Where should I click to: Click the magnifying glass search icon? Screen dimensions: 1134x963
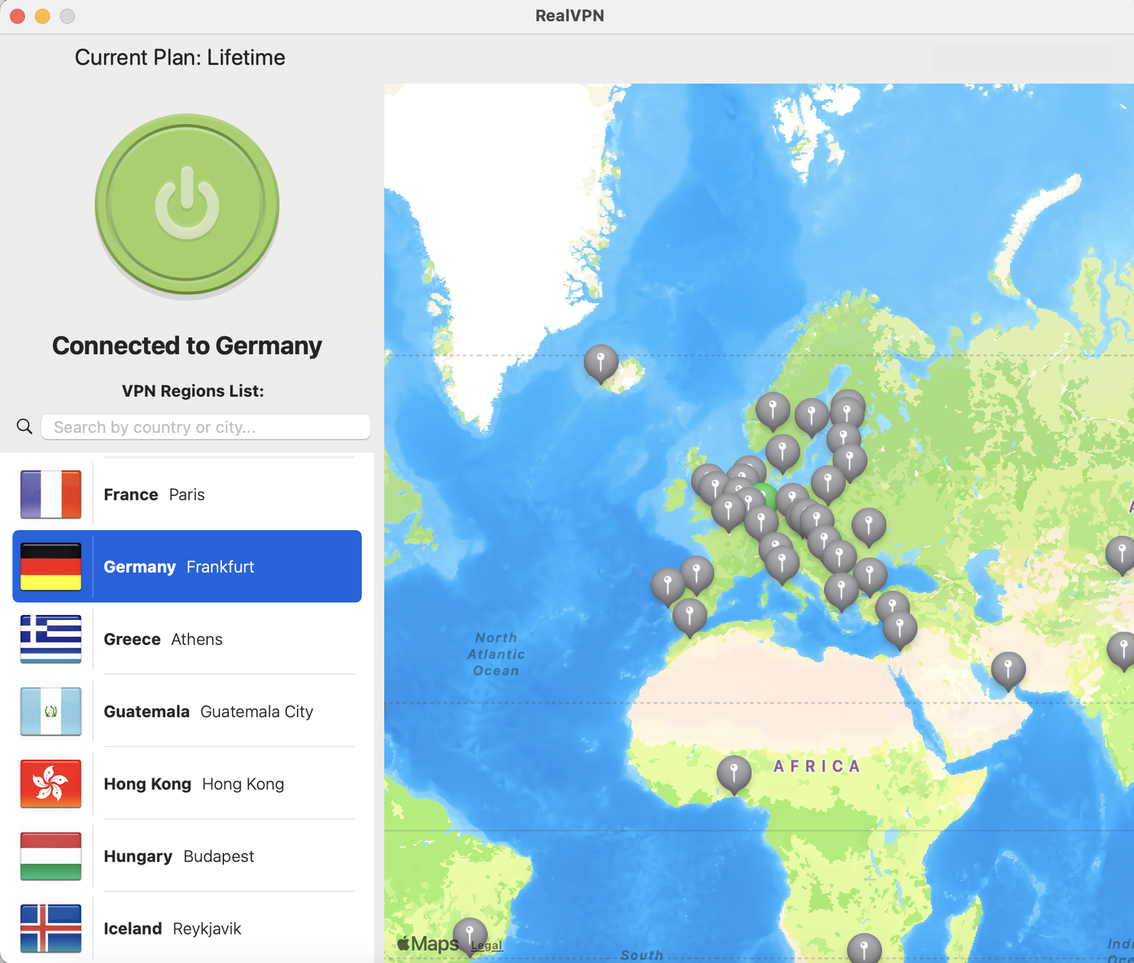point(25,426)
